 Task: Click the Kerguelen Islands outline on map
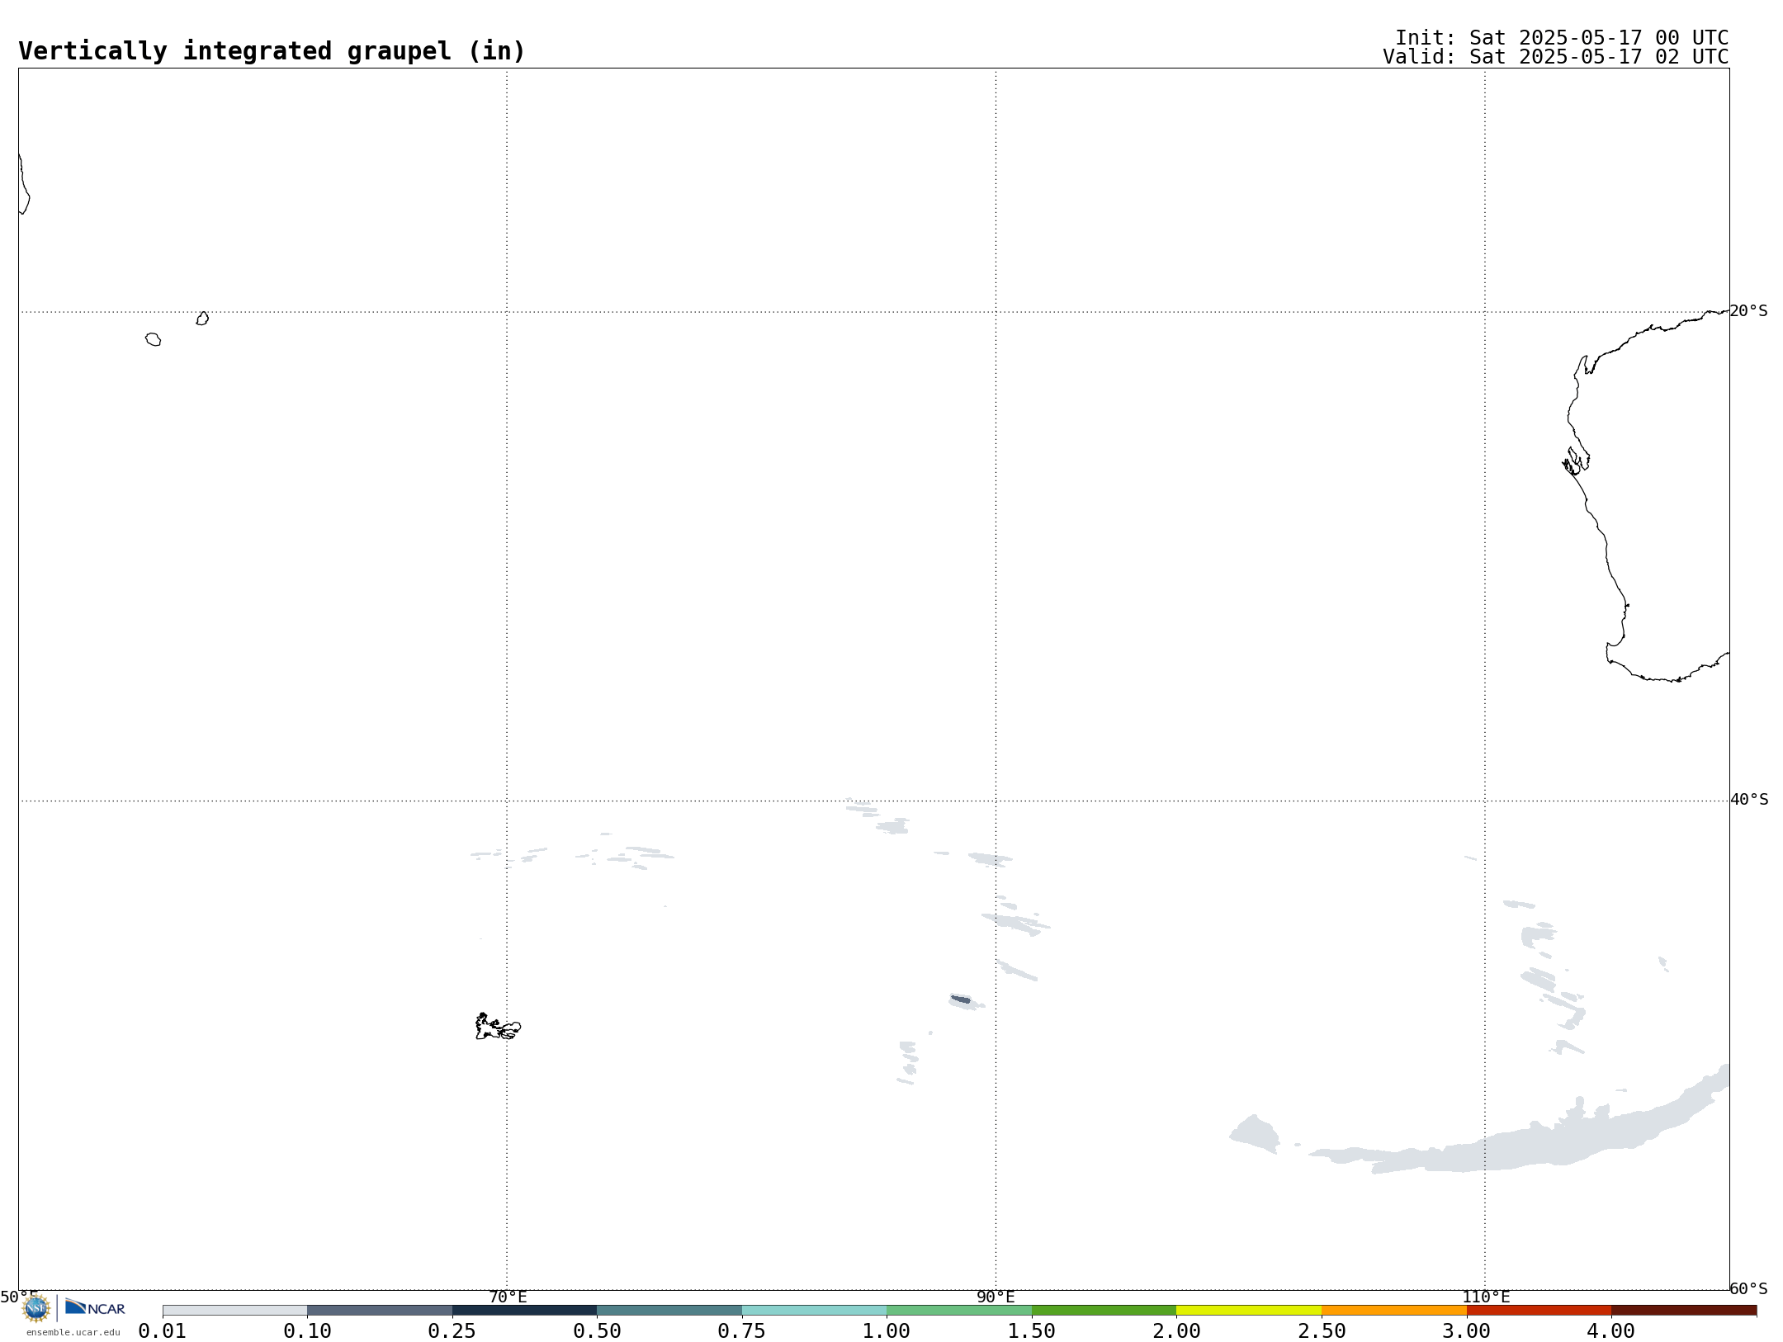[498, 1027]
